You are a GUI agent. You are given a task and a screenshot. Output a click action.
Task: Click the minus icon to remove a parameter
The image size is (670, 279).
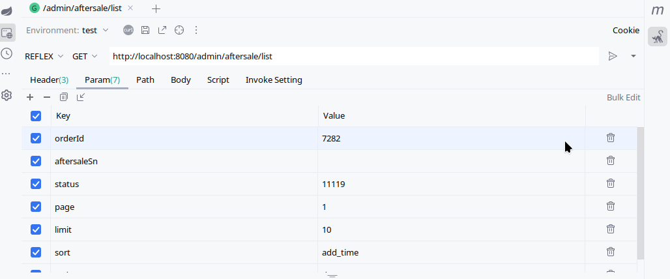click(47, 97)
